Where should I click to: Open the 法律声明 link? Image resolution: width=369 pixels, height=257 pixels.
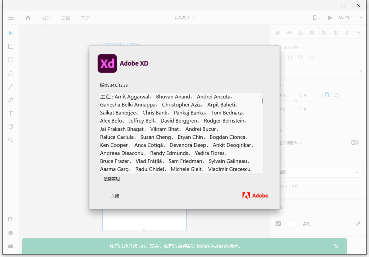point(111,179)
